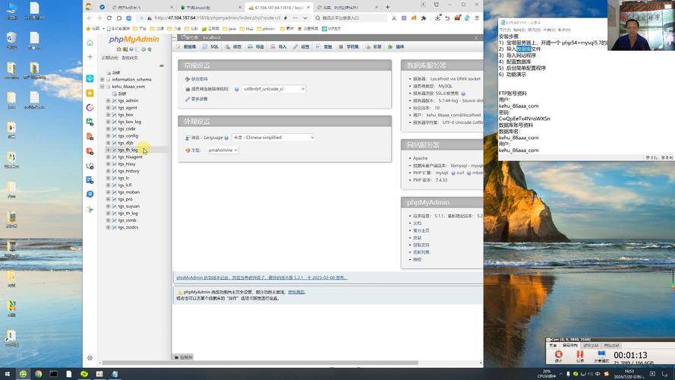The height and width of the screenshot is (380, 675).
Task: Click the home icon in browser sidebar
Action: tap(90, 43)
